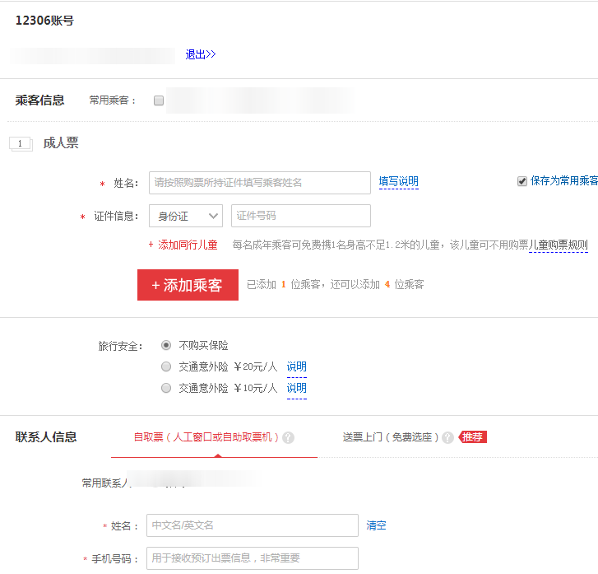Image resolution: width=598 pixels, height=574 pixels.
Task: Click the passenger number 1 badge
Action: tap(20, 143)
